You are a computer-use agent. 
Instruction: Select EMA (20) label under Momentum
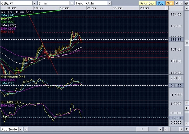(8, 83)
